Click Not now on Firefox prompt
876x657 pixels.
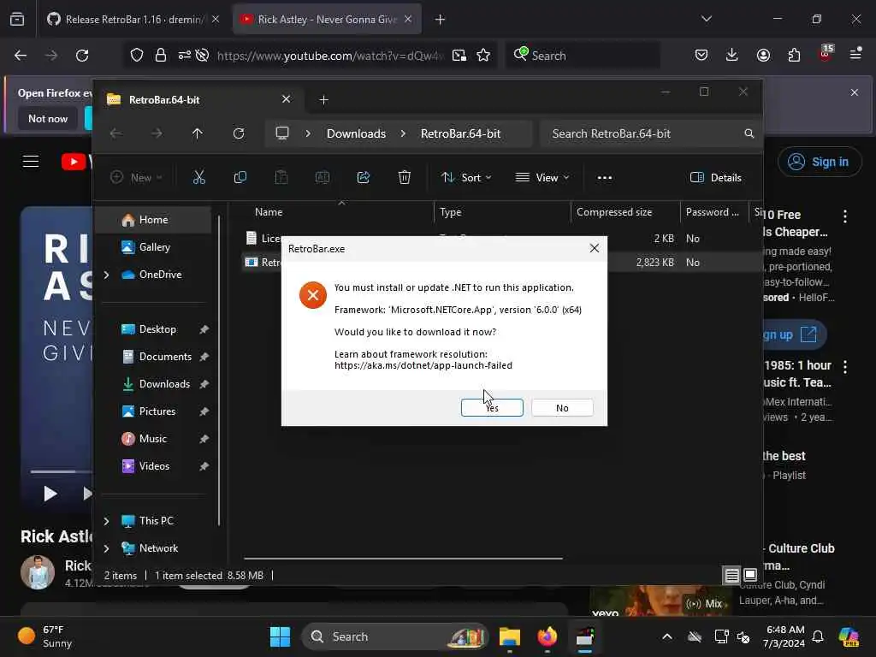[48, 118]
